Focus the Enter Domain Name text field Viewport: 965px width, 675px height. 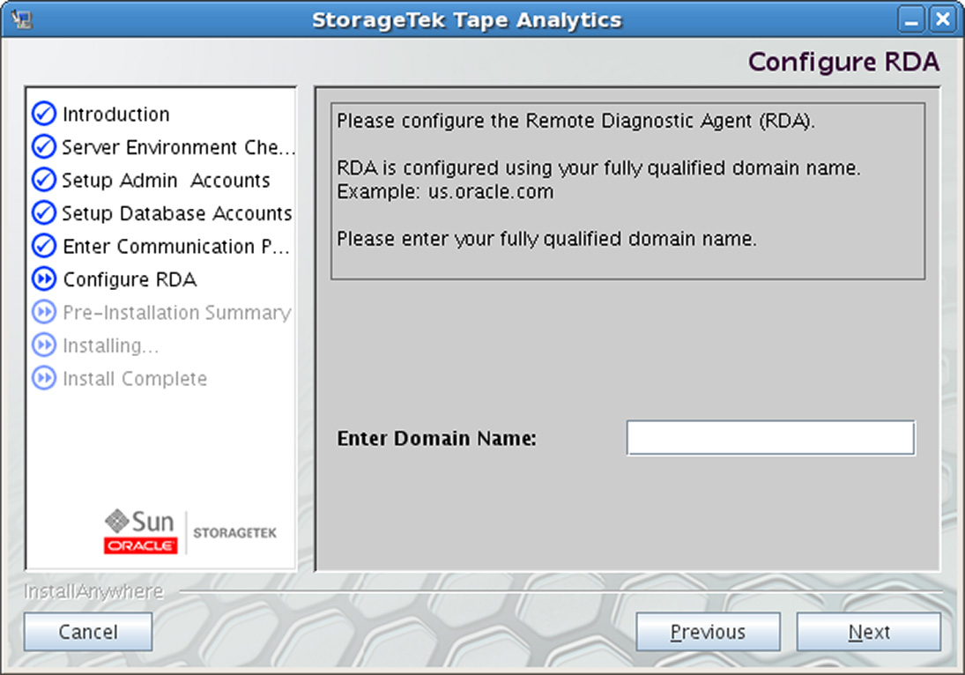(x=770, y=438)
